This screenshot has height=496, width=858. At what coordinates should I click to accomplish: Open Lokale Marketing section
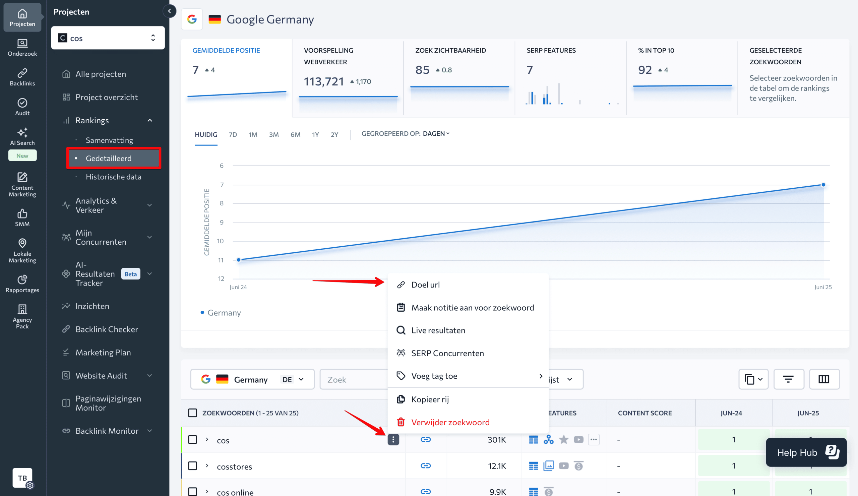pos(22,251)
